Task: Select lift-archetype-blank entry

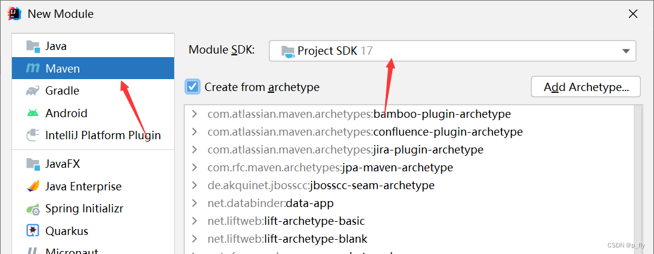Action: [x=287, y=239]
